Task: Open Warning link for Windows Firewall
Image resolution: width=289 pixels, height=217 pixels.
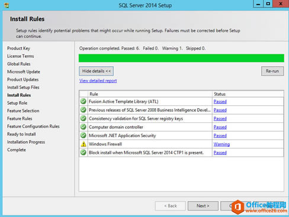Action: pos(221,144)
